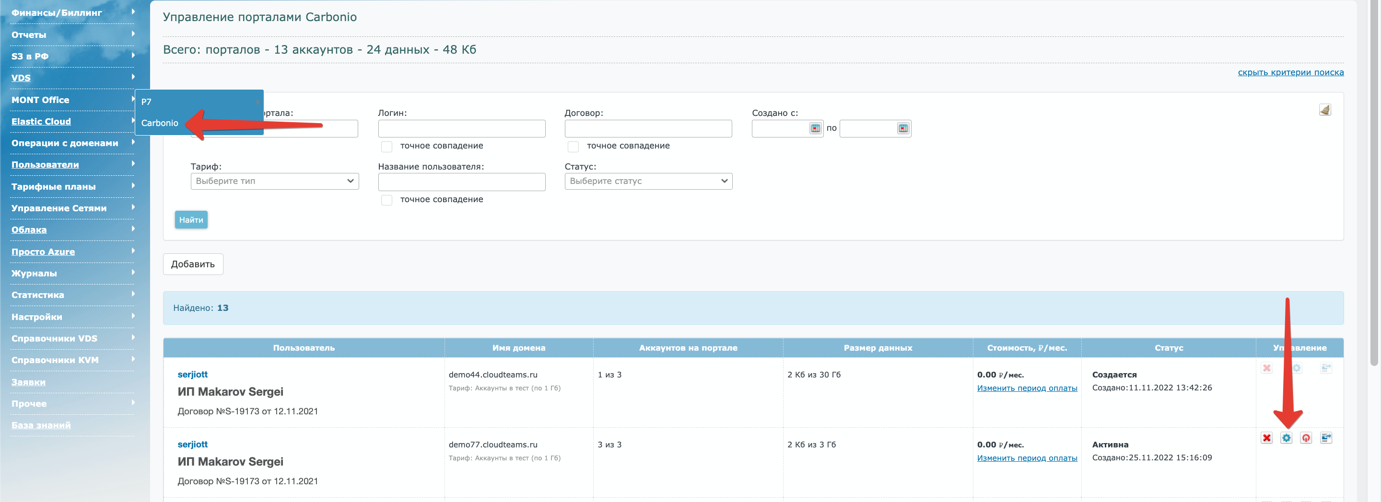The image size is (1381, 502).
Task: Choose the P7 submenu item
Action: coord(146,102)
